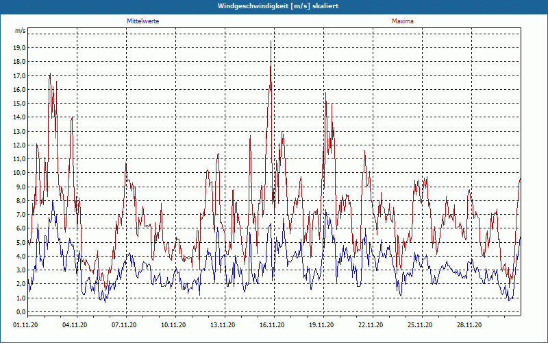Image resolution: width=548 pixels, height=343 pixels.
Task: Click the 13.11.20 date label
Action: 223,325
